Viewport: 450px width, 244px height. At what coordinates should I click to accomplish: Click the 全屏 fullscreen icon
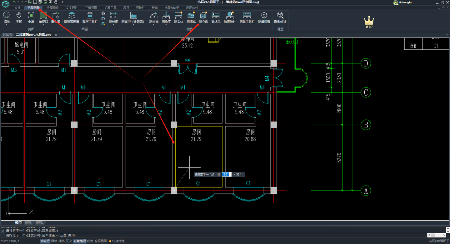[31, 15]
